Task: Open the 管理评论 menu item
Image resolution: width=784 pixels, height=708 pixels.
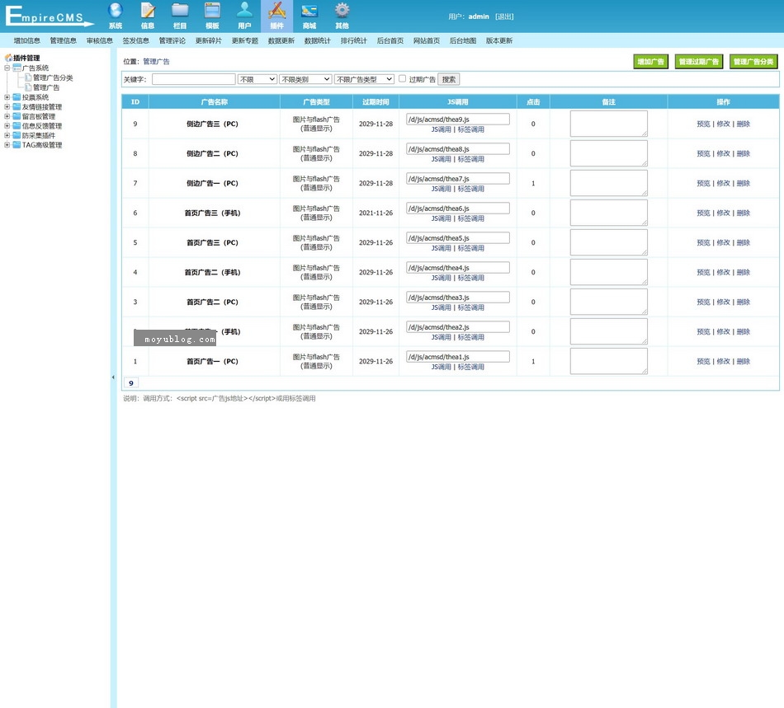Action: coord(172,40)
